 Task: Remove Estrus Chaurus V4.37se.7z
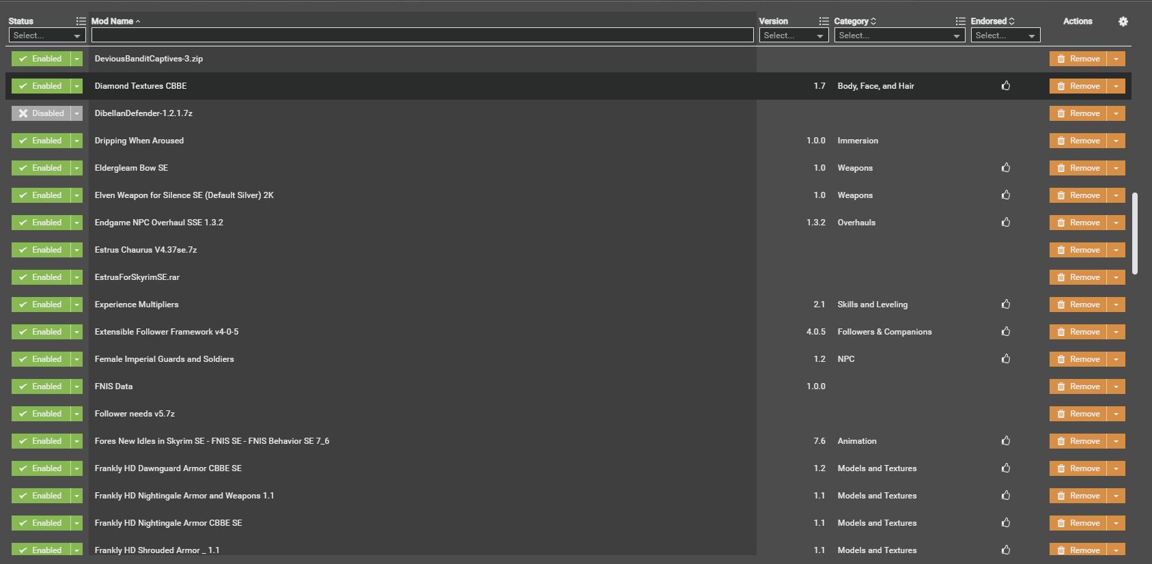[x=1078, y=250]
